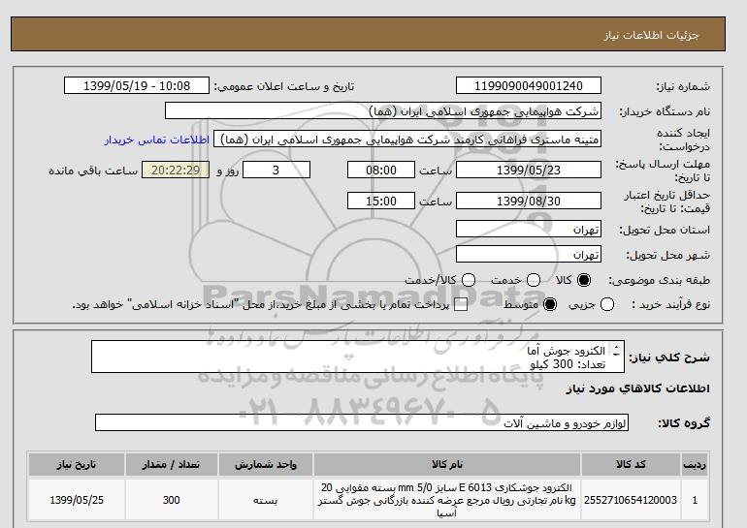Click the تاریخ نیاز column header
The height and width of the screenshot is (528, 747).
tap(77, 464)
